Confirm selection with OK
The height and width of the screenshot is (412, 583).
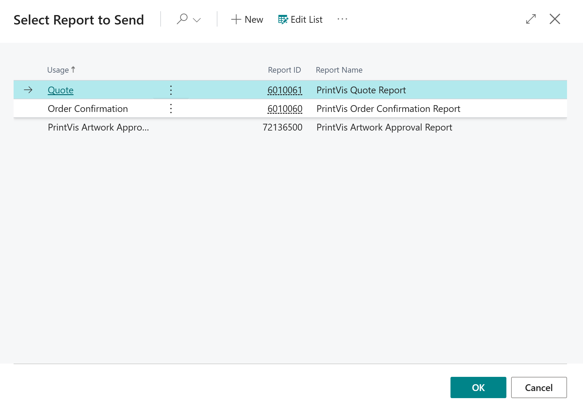pos(478,387)
